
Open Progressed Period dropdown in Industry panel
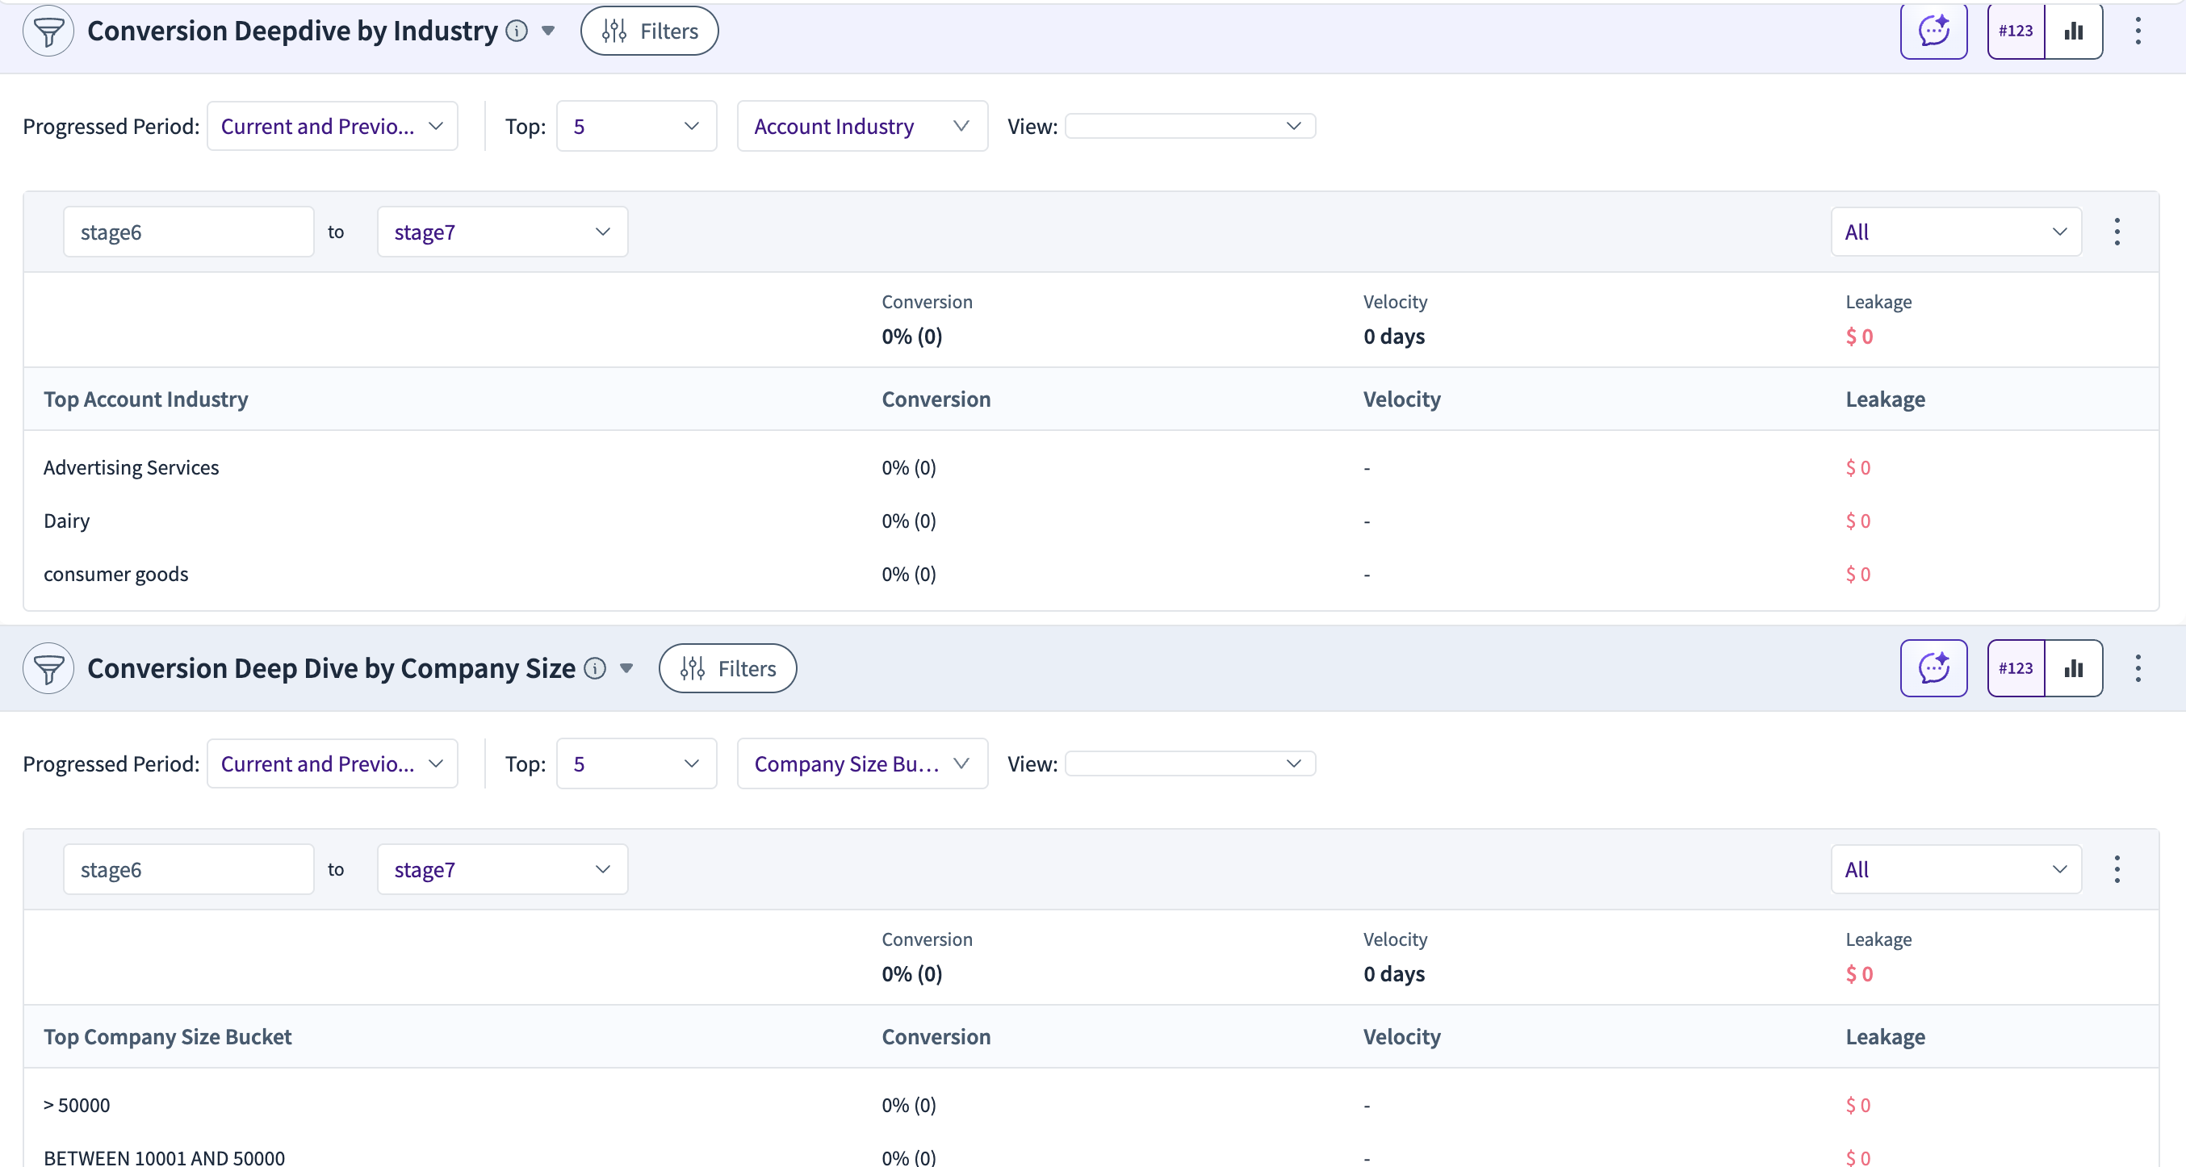tap(332, 127)
